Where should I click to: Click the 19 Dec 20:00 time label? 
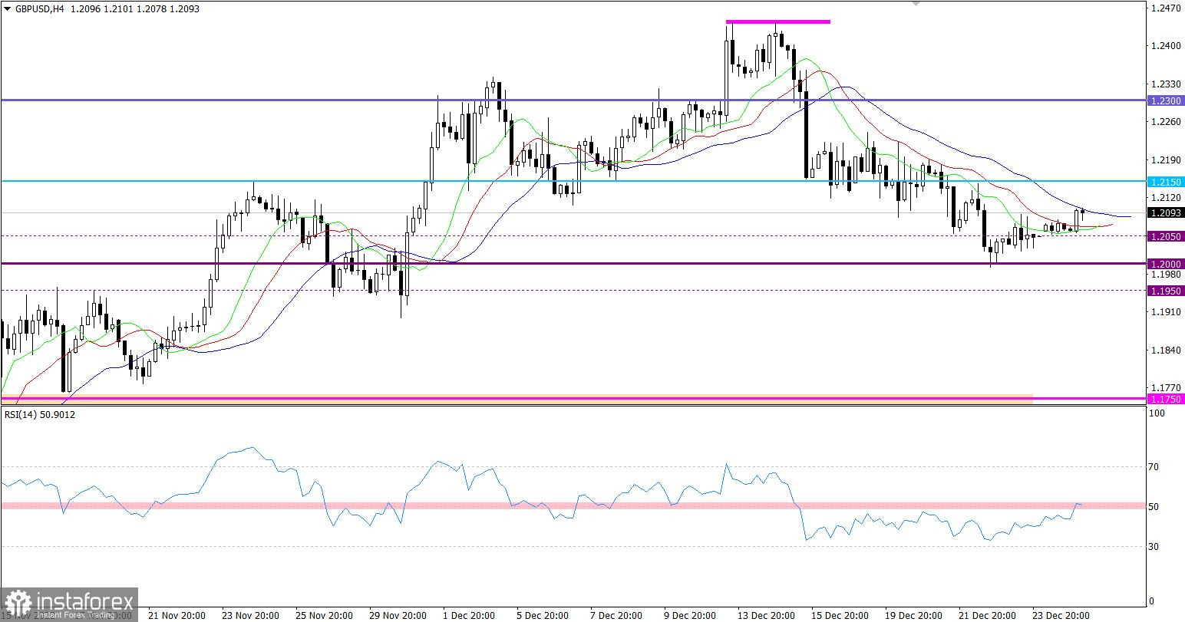(x=913, y=615)
